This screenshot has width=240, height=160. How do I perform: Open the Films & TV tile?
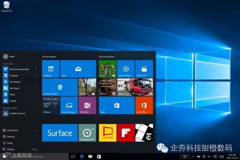(144, 69)
